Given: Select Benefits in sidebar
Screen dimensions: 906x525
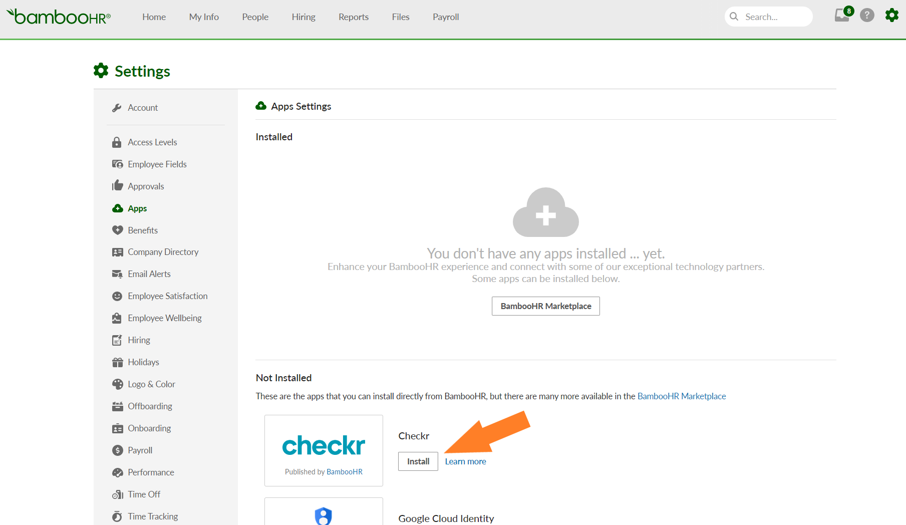Looking at the screenshot, I should 143,230.
